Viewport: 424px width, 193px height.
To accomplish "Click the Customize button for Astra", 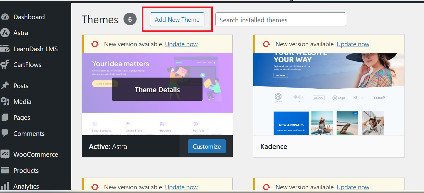I will (x=207, y=146).
